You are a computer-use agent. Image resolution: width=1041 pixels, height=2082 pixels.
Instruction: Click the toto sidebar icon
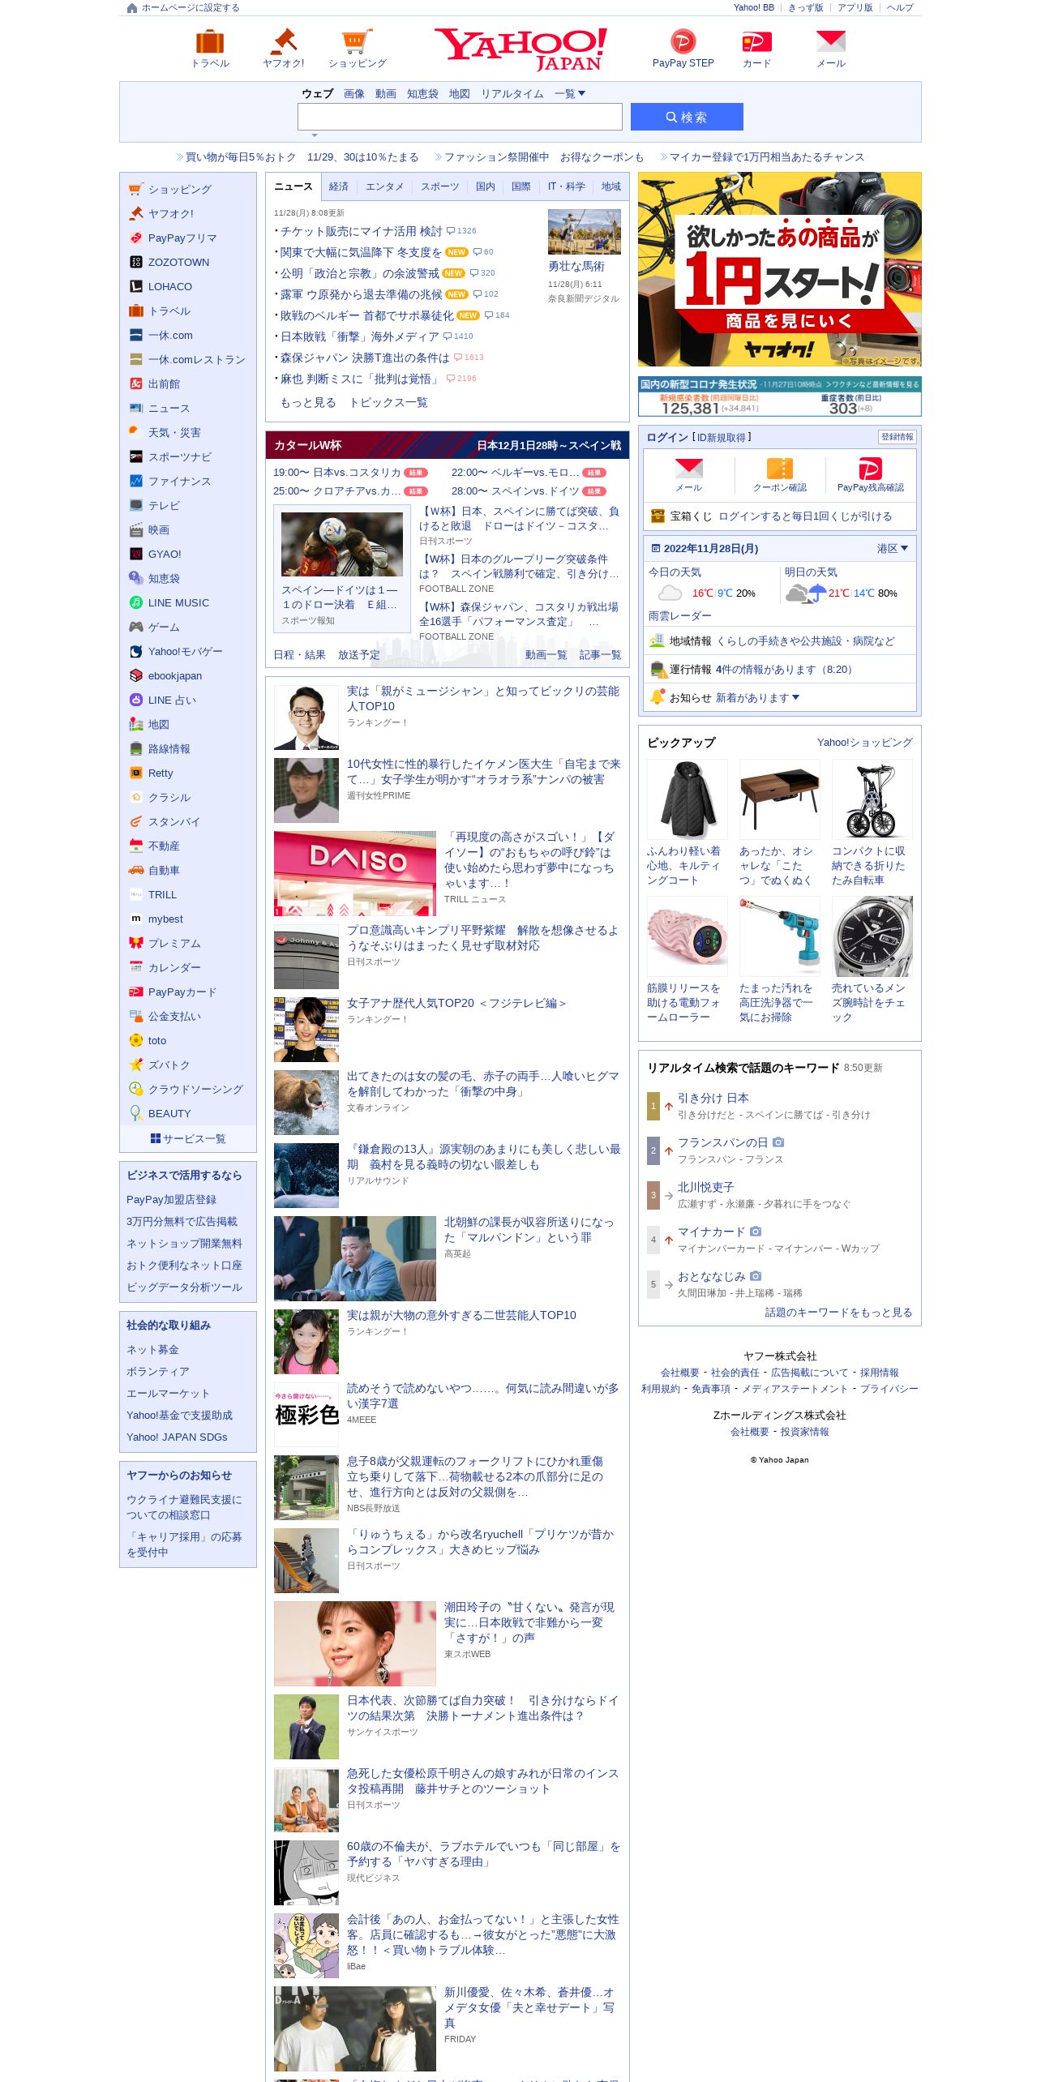(x=136, y=1040)
